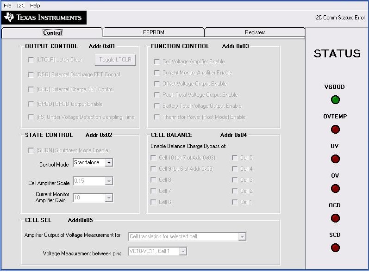
Task: Open the I2C menu
Action: 21,6
